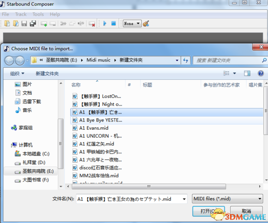Viewport: 268px width, 223px height.
Task: Open the Track menu
Action: pyautogui.click(x=21, y=14)
